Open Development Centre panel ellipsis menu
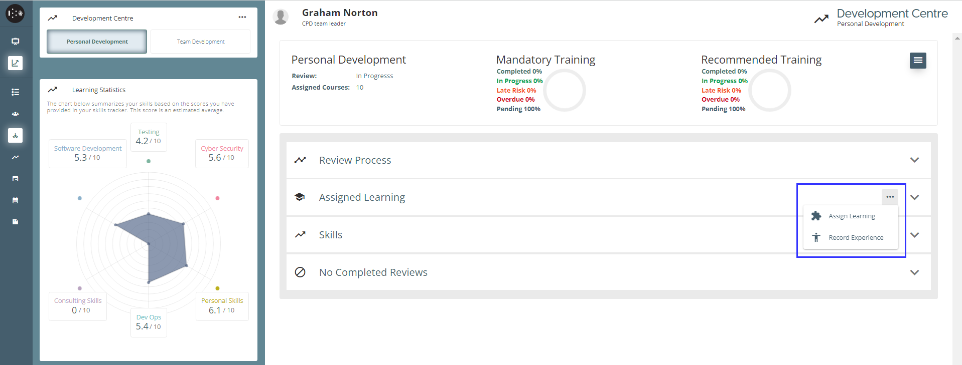962x365 pixels. (242, 18)
